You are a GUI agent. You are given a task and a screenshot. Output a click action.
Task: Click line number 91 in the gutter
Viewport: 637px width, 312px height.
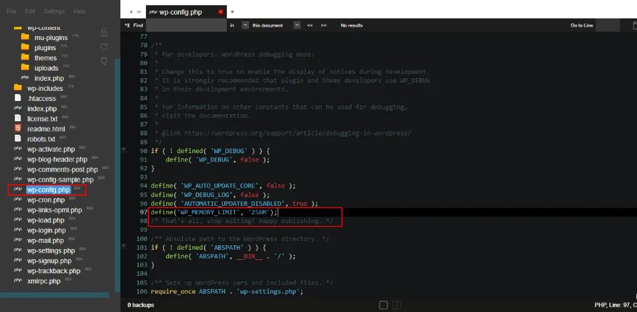[x=143, y=159]
